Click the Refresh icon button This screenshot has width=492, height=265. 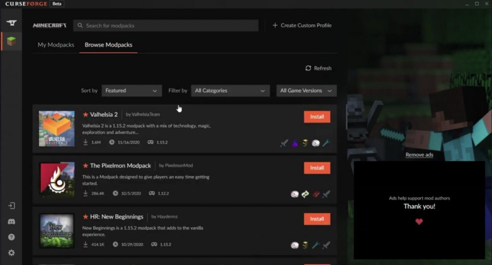click(x=308, y=68)
